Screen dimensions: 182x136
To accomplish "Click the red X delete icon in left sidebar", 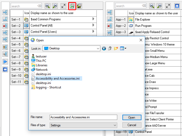I will click(x=5, y=26).
